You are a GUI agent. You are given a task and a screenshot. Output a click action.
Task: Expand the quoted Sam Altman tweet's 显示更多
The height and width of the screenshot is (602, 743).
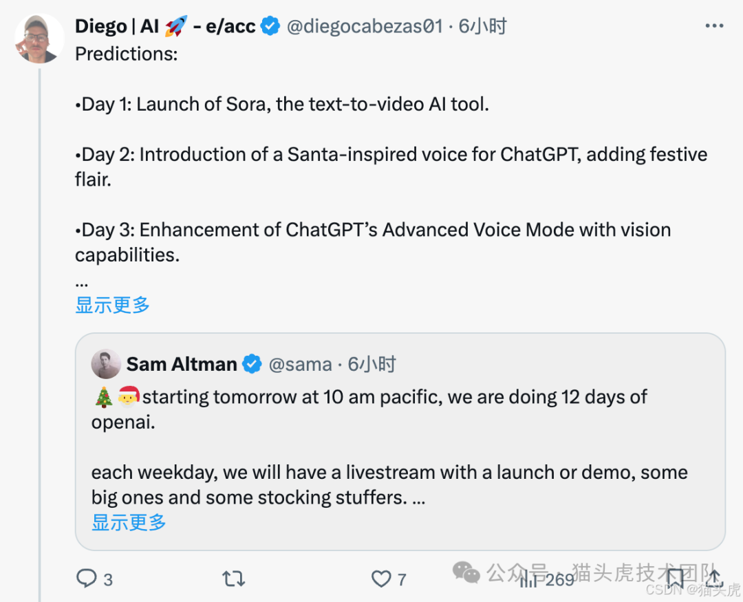pyautogui.click(x=129, y=522)
